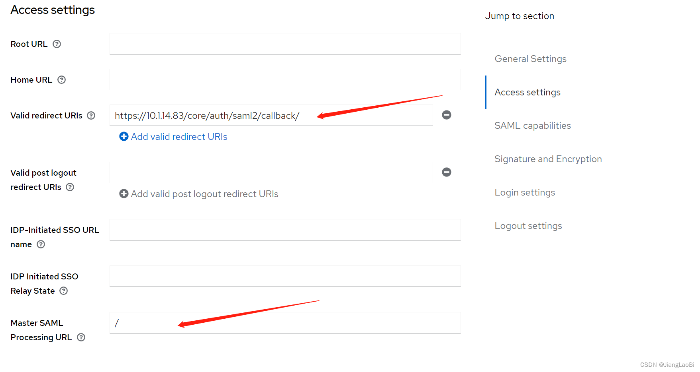Open the Root URL help tooltip icon

click(57, 44)
